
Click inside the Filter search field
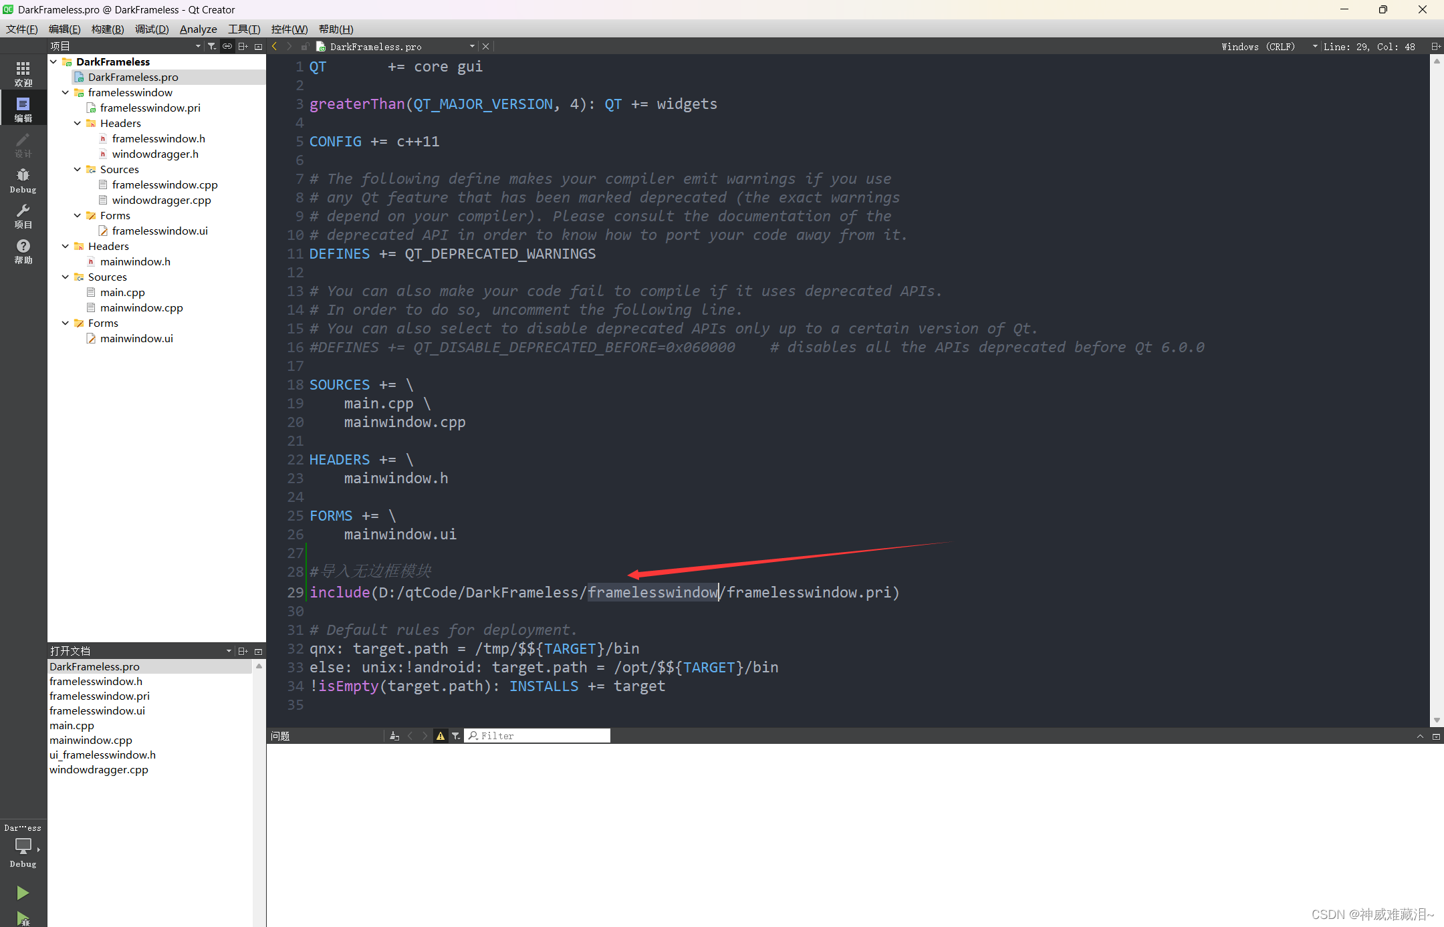point(538,735)
